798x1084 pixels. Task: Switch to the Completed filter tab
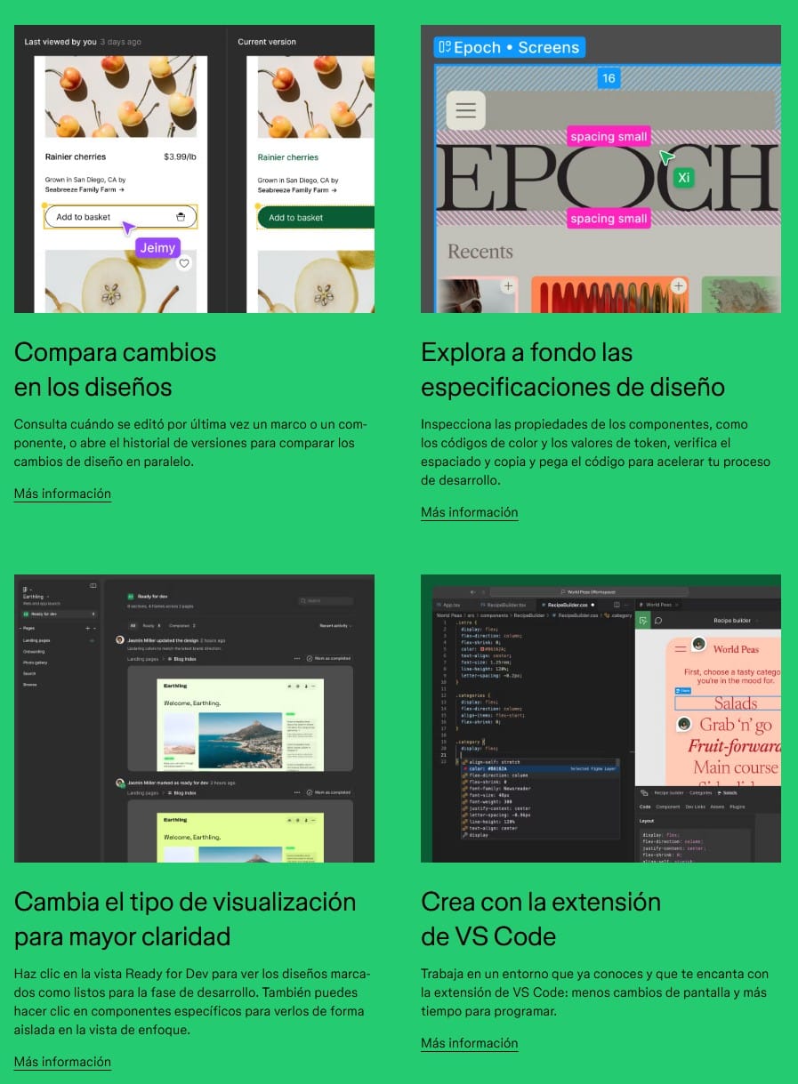pos(183,626)
